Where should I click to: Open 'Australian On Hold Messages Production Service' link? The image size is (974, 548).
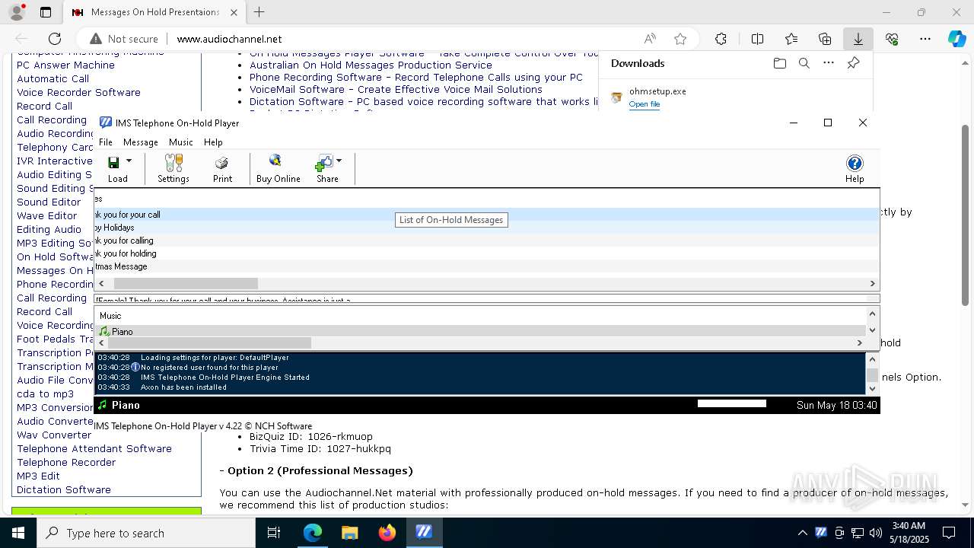(x=371, y=65)
